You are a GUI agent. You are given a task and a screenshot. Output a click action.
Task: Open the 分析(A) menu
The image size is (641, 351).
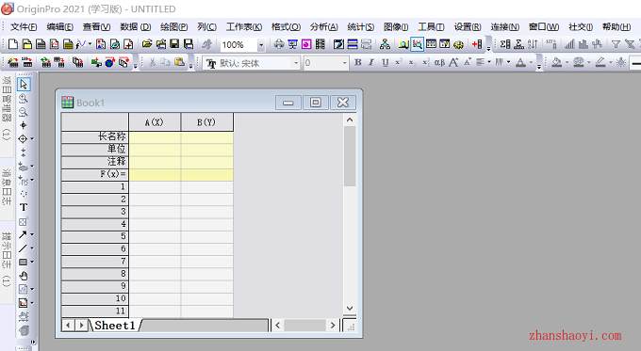[x=323, y=27]
